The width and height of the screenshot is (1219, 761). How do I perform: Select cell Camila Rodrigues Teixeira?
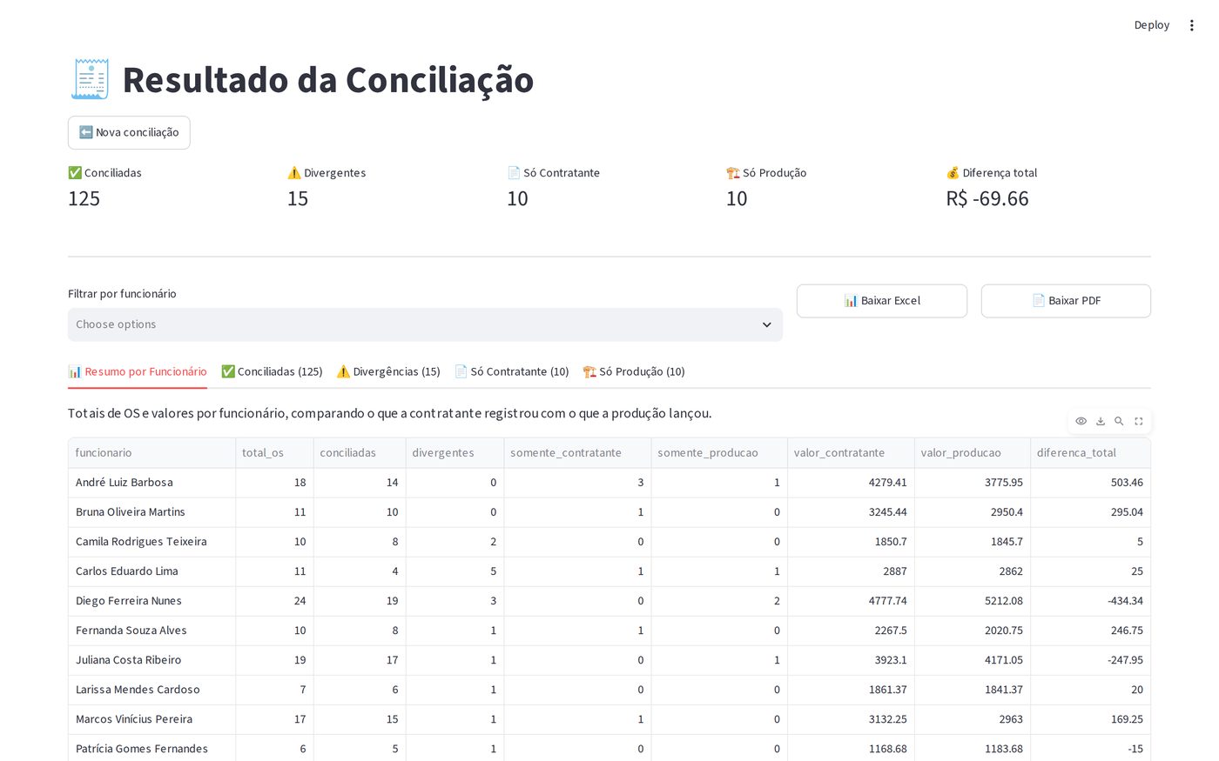pyautogui.click(x=152, y=542)
